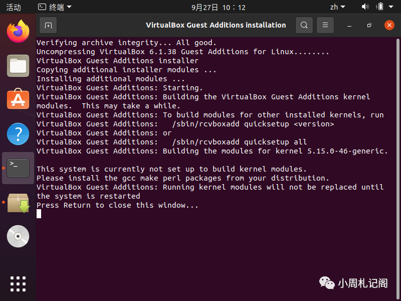Click '/sbin/rcvboxadd quicksetup all' text

(x=240, y=142)
